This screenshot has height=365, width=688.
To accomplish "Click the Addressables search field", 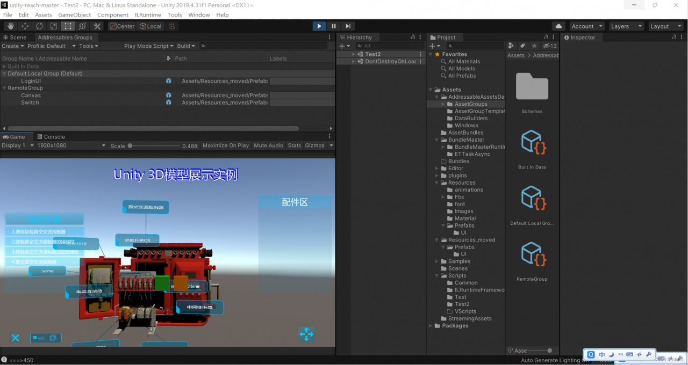I will click(263, 46).
